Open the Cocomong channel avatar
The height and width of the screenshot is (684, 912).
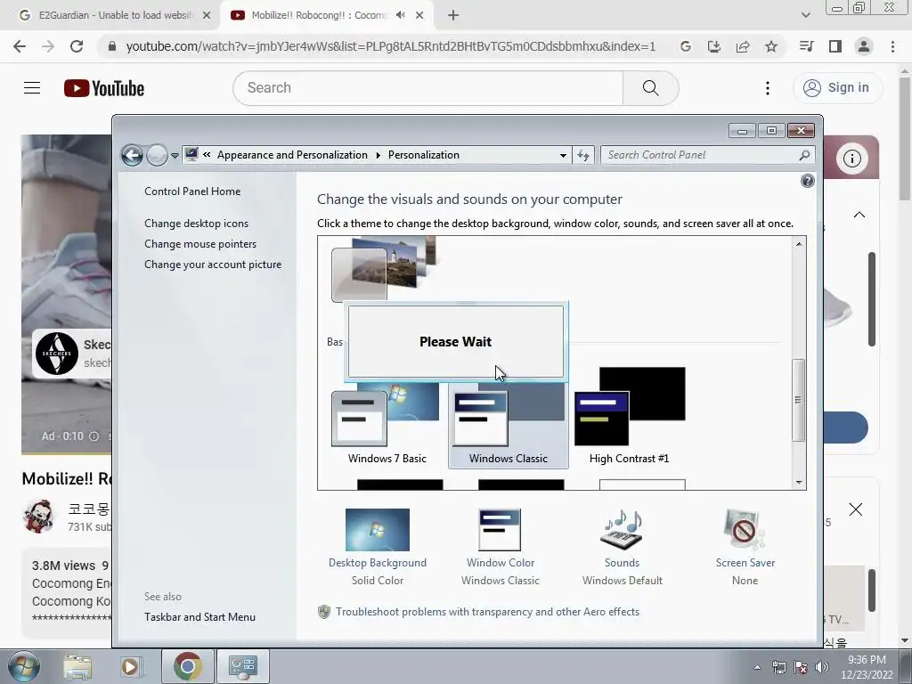[39, 516]
